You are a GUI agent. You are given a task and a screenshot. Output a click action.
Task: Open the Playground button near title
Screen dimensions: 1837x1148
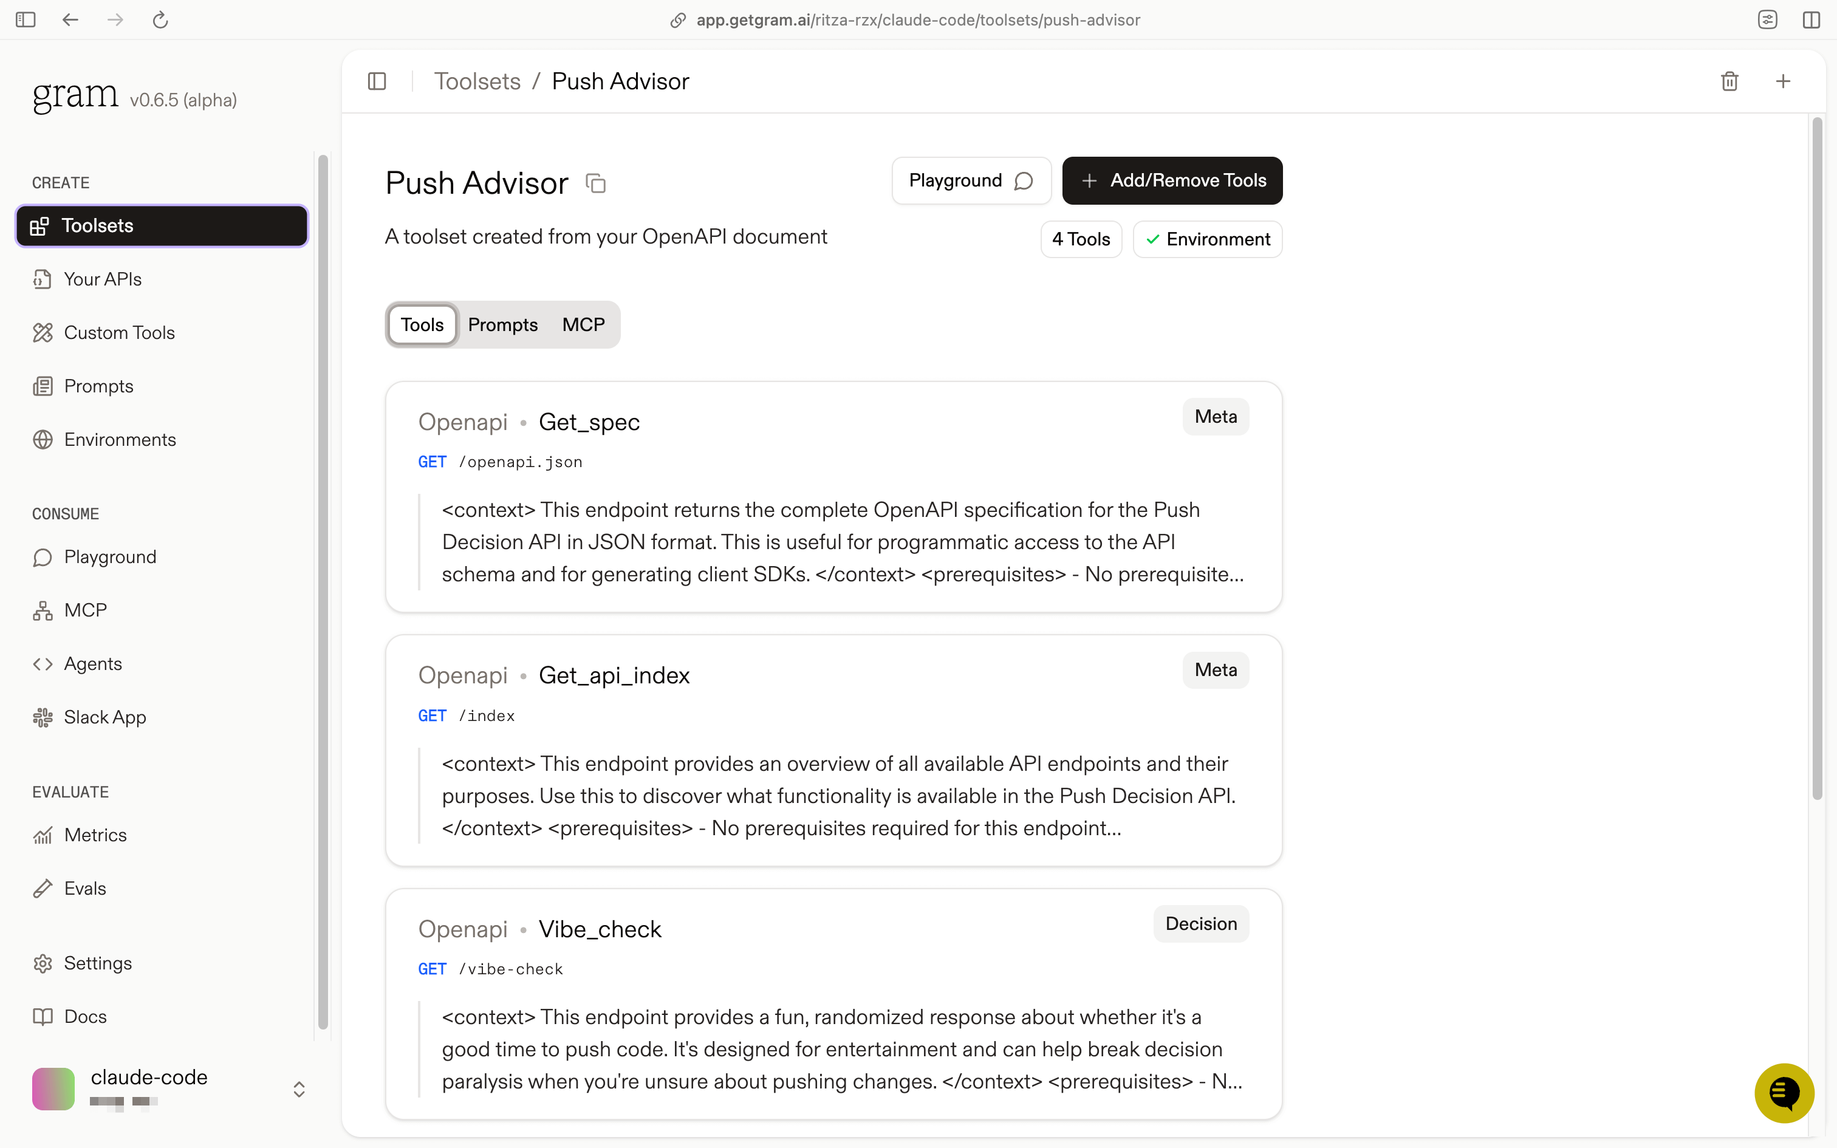tap(971, 181)
